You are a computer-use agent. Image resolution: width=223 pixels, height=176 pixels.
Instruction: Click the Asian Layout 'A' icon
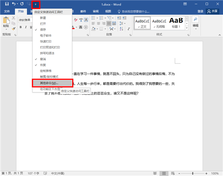[x=111, y=29]
